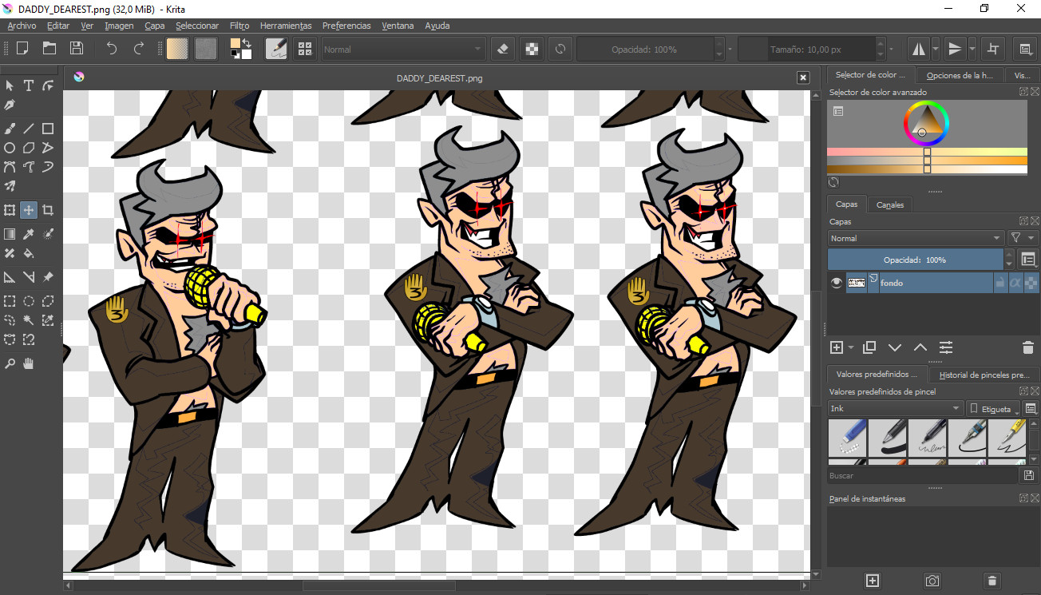Image resolution: width=1041 pixels, height=595 pixels.
Task: Adjust the layer Opacidad 100% slider
Action: pos(914,260)
